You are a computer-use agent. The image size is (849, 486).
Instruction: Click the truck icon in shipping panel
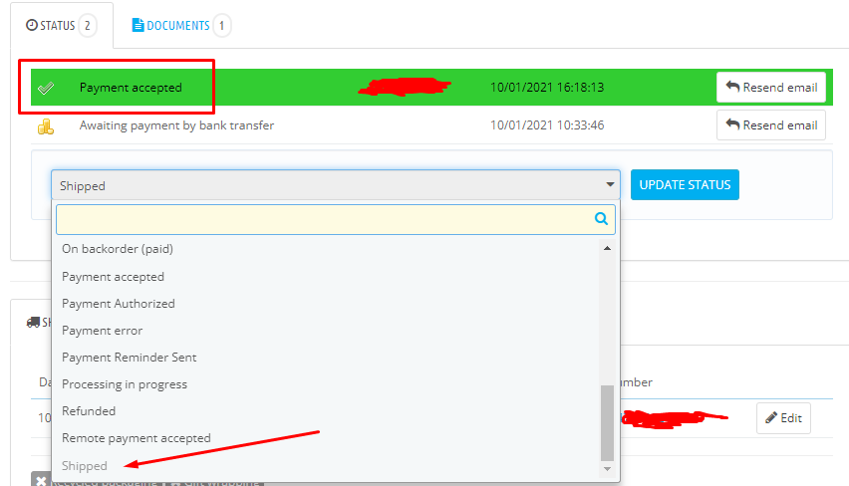point(33,323)
